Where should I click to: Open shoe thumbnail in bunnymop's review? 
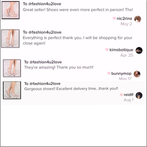[12, 68]
